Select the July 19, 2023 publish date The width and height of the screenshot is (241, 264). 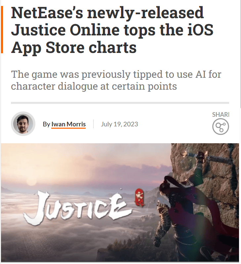pos(119,124)
